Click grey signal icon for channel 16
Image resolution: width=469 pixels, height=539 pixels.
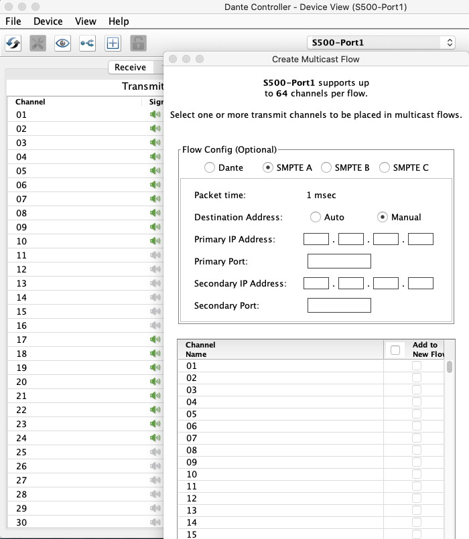(155, 325)
